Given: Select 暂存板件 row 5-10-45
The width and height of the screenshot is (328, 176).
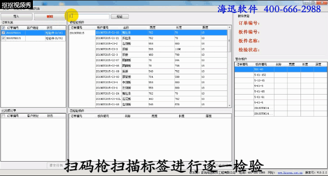Looking at the screenshot, I should click(281, 81).
